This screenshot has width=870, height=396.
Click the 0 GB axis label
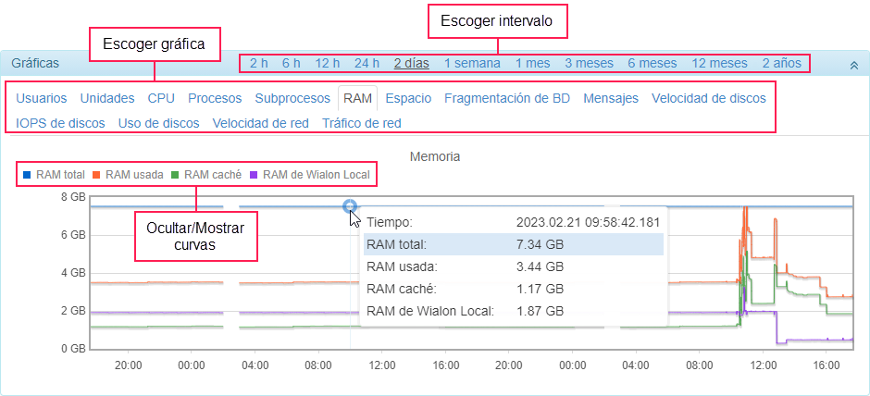click(73, 349)
